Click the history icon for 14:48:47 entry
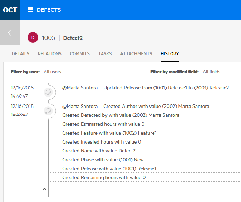The height and width of the screenshot is (202, 241). [x=48, y=111]
